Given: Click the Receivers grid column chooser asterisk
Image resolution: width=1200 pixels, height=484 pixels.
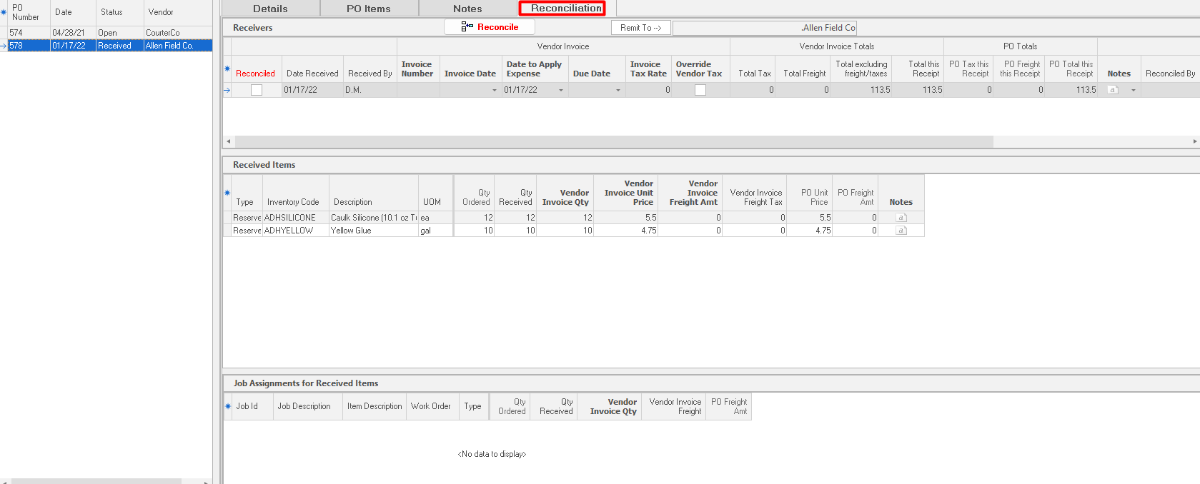Looking at the screenshot, I should (227, 69).
